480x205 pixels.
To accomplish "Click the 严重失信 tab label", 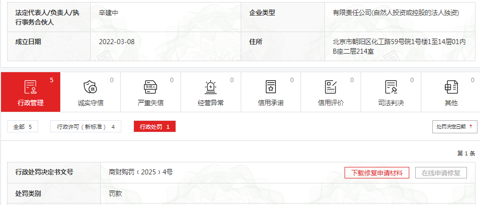I will click(x=150, y=103).
